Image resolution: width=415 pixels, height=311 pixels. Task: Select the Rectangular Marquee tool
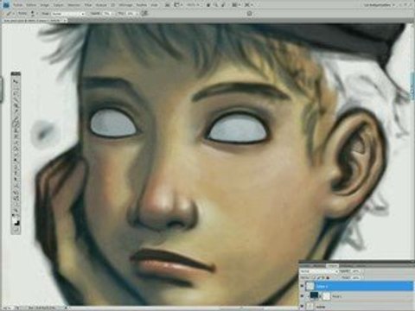click(16, 87)
